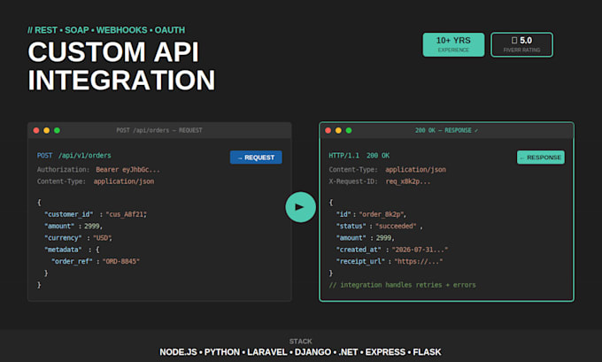Image resolution: width=602 pixels, height=362 pixels.
Task: Click the "currency" : "USD" line
Action: (78, 238)
